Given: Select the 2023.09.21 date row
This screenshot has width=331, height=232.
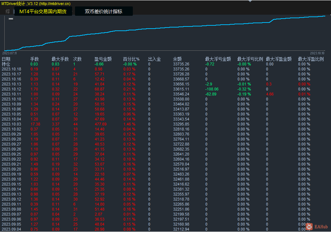Looking at the screenshot, I should 11,164.
